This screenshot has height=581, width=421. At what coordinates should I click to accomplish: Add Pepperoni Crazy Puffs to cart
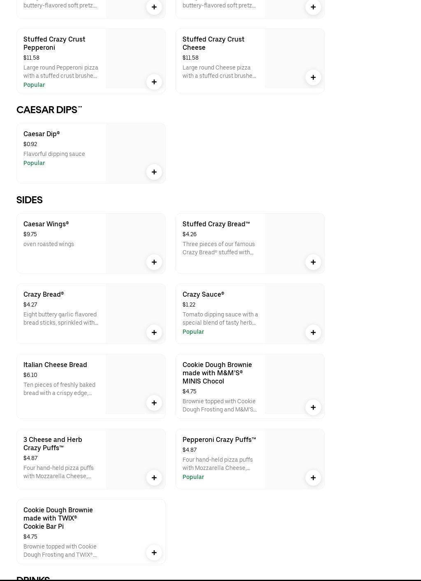[313, 478]
